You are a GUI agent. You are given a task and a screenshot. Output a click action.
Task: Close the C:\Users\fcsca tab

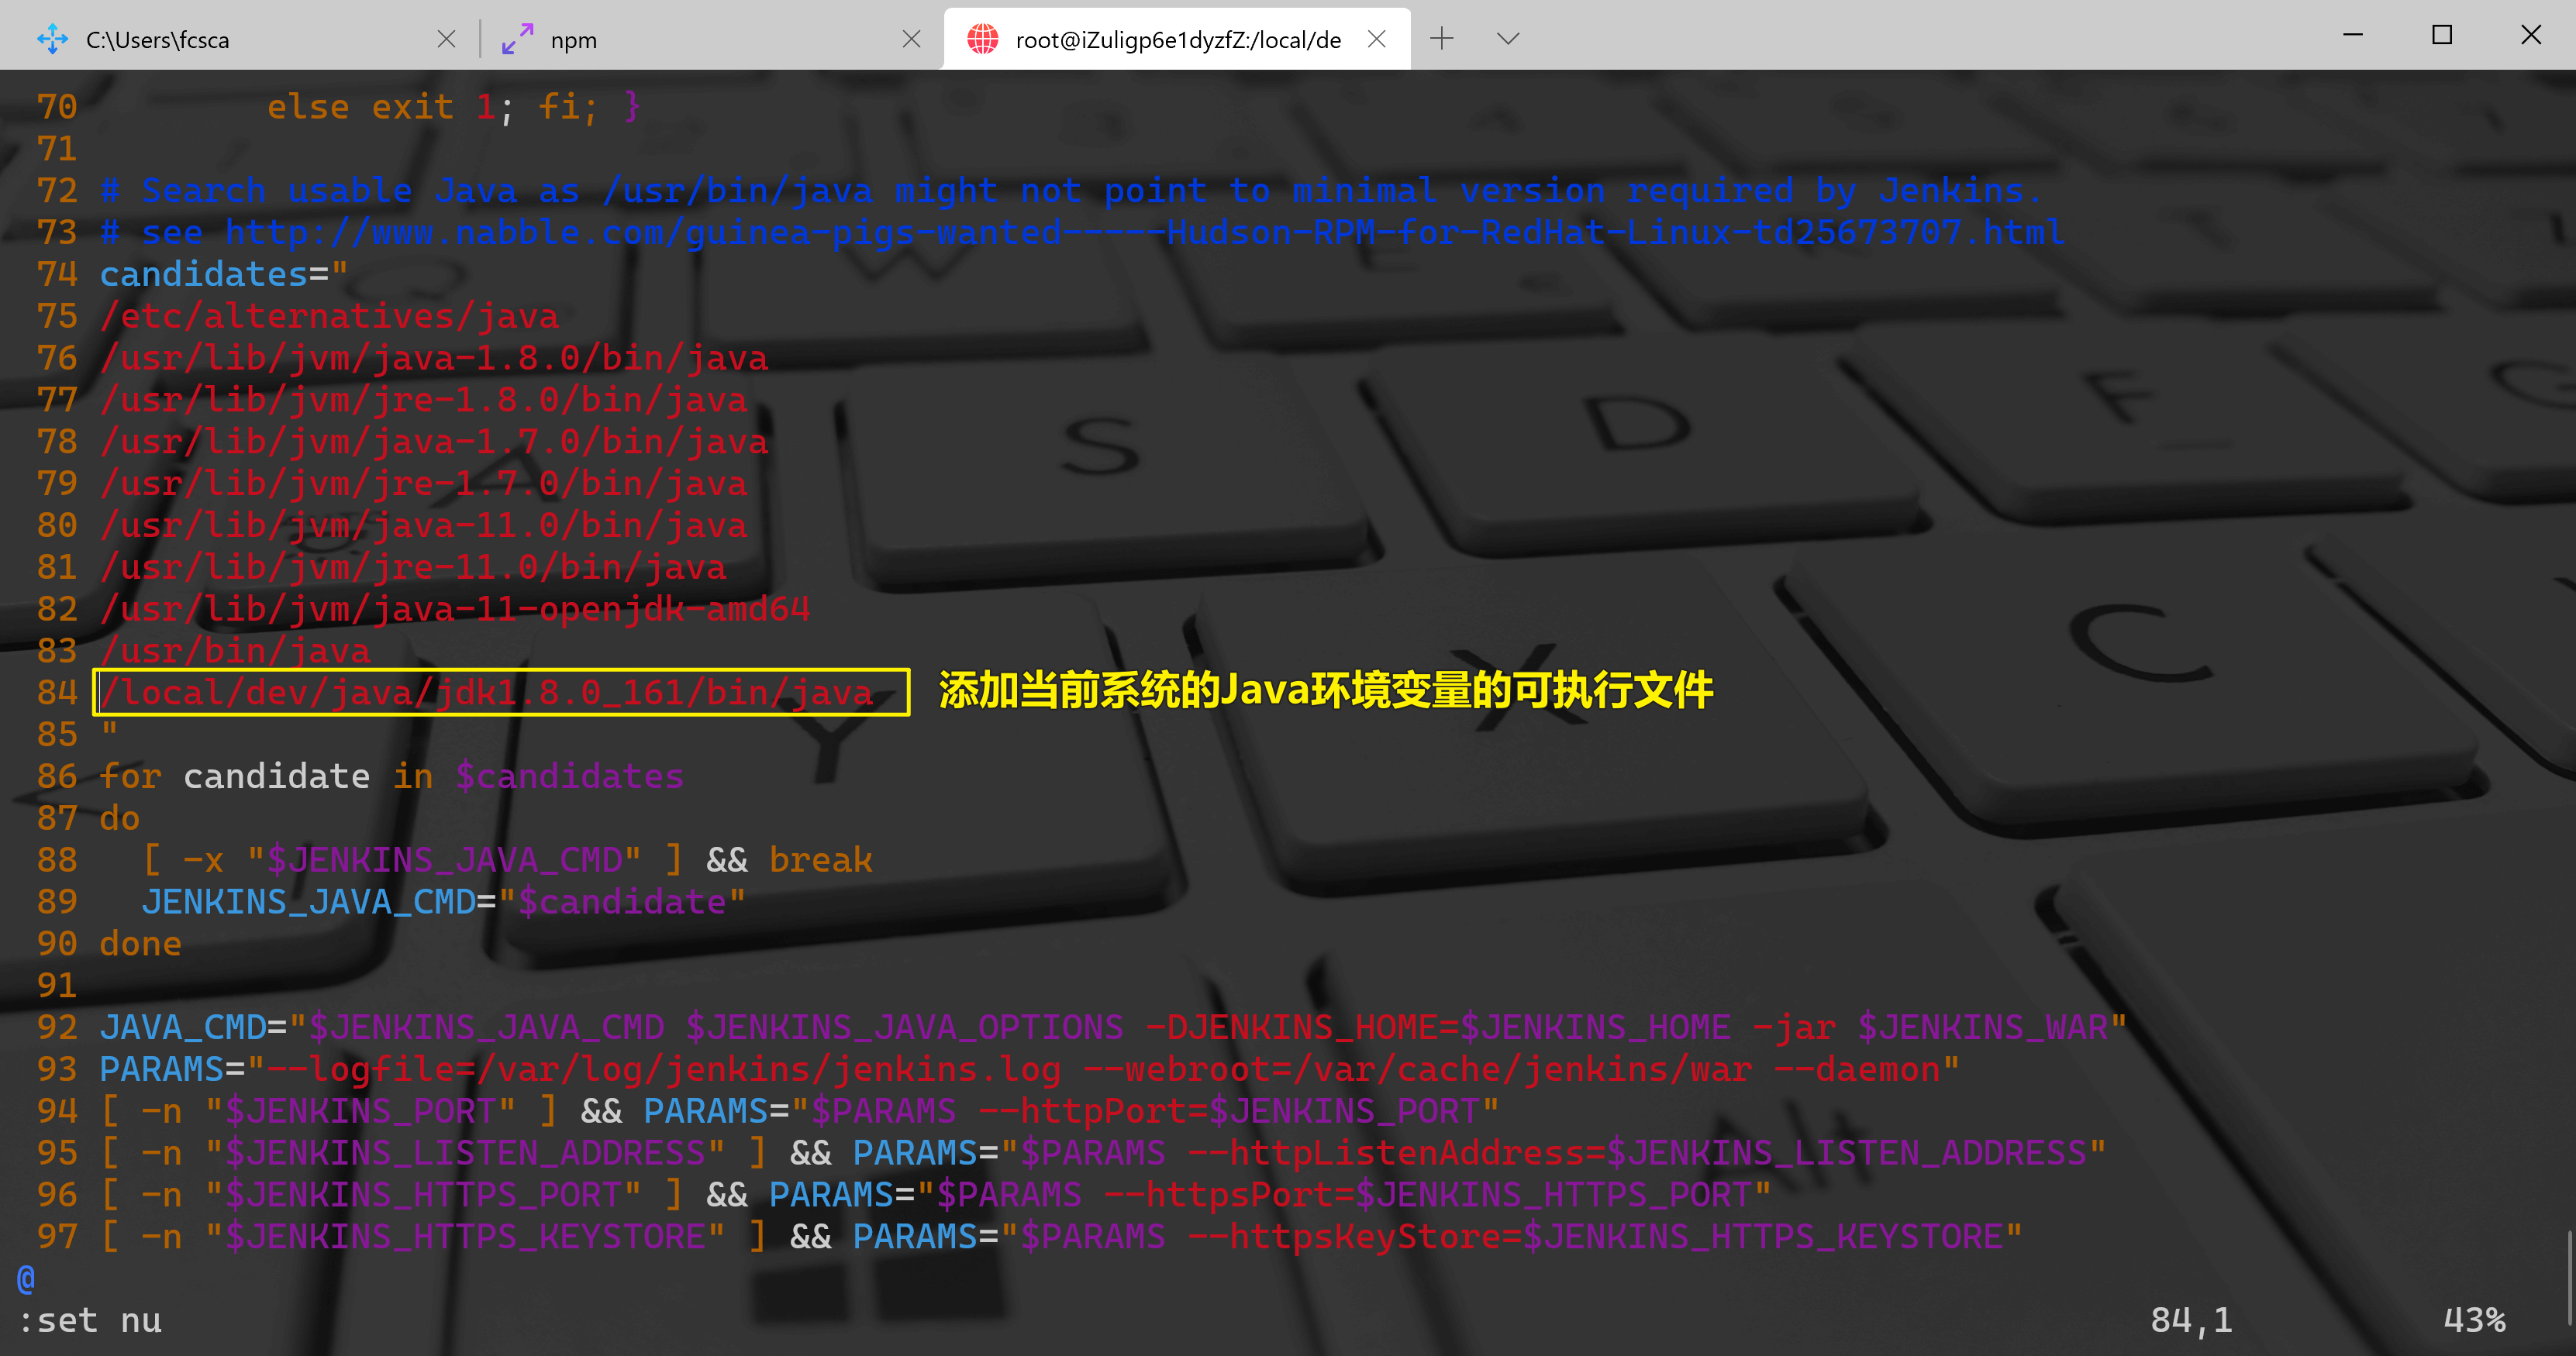446,39
